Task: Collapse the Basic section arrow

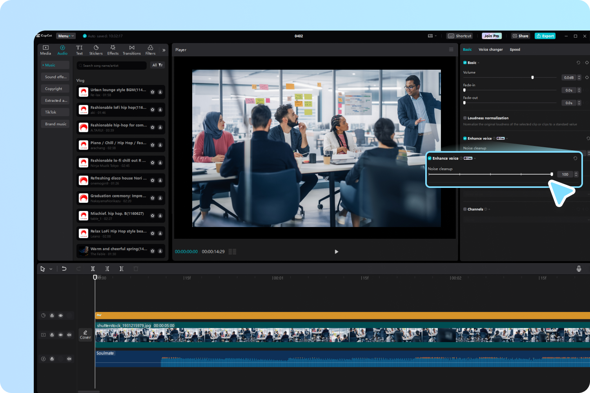Action: [x=479, y=63]
